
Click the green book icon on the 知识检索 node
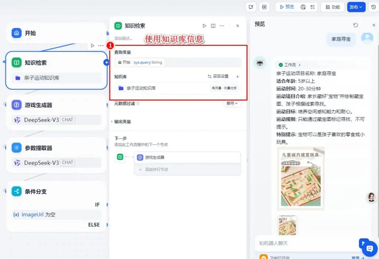[x=16, y=62]
